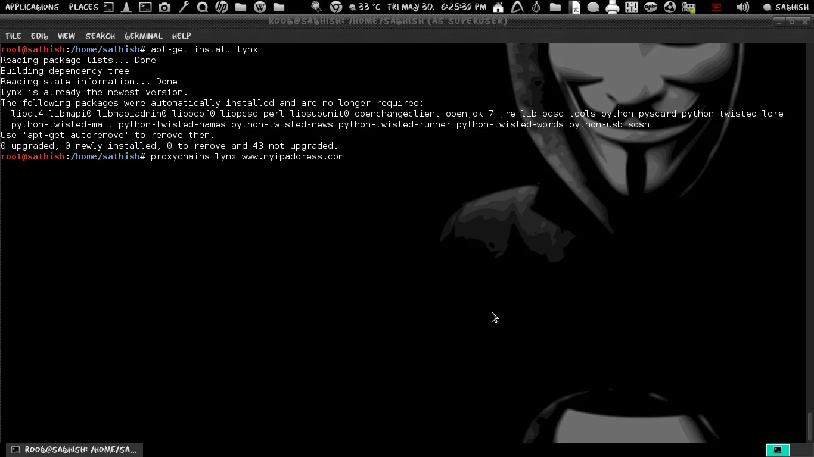Screen dimensions: 814x457
Task: Open folder right of the WordPress icon
Action: coord(279,7)
